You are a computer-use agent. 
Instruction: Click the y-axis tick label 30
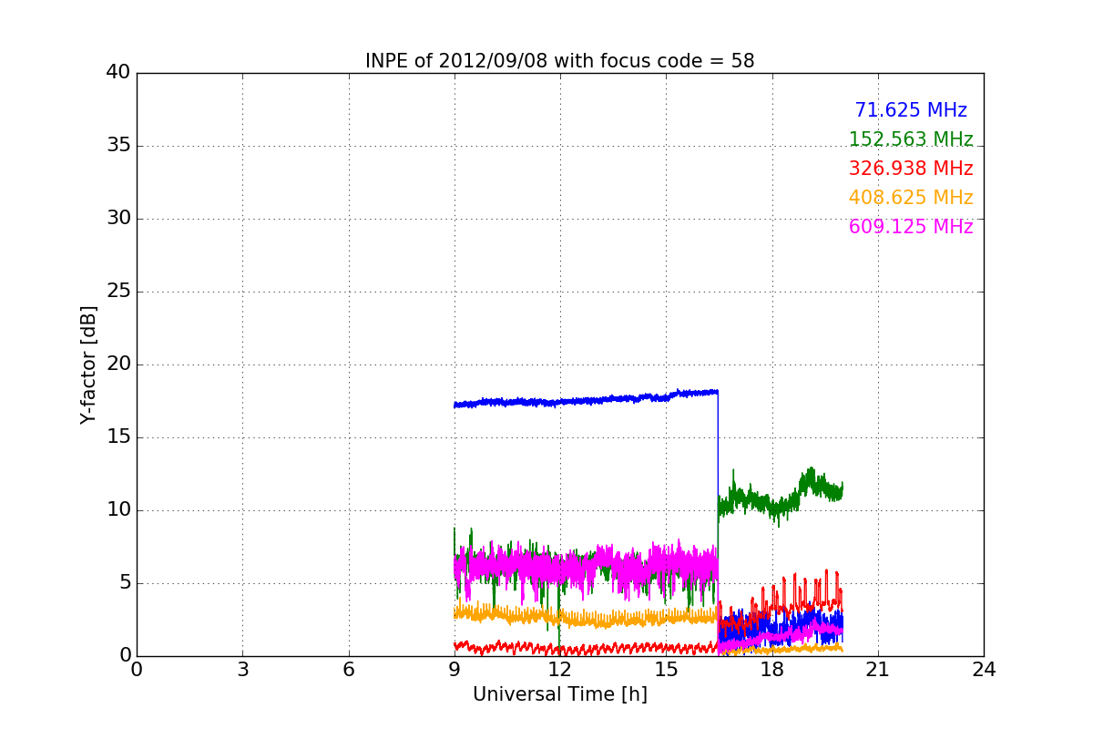click(118, 219)
